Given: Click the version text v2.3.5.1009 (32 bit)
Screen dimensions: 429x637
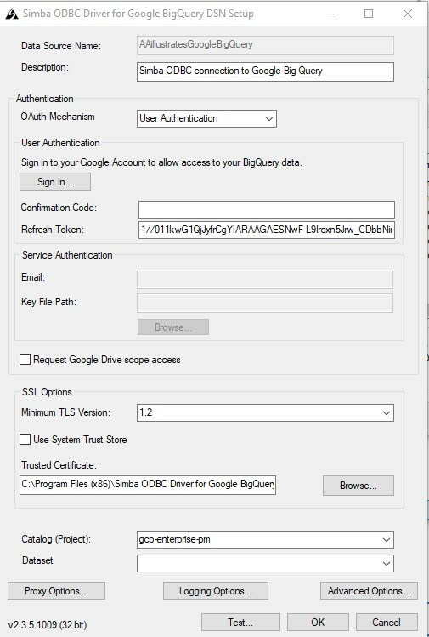Looking at the screenshot, I should click(48, 625).
